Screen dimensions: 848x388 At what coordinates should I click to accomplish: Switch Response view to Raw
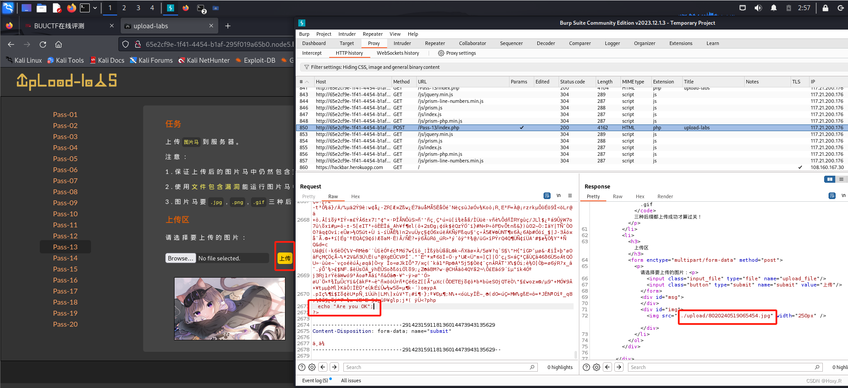click(617, 196)
